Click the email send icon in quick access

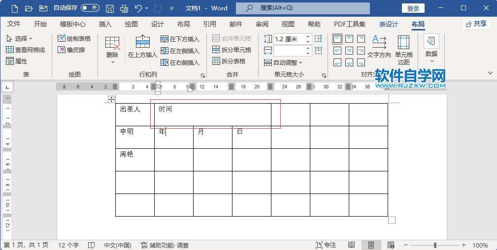coord(43,8)
